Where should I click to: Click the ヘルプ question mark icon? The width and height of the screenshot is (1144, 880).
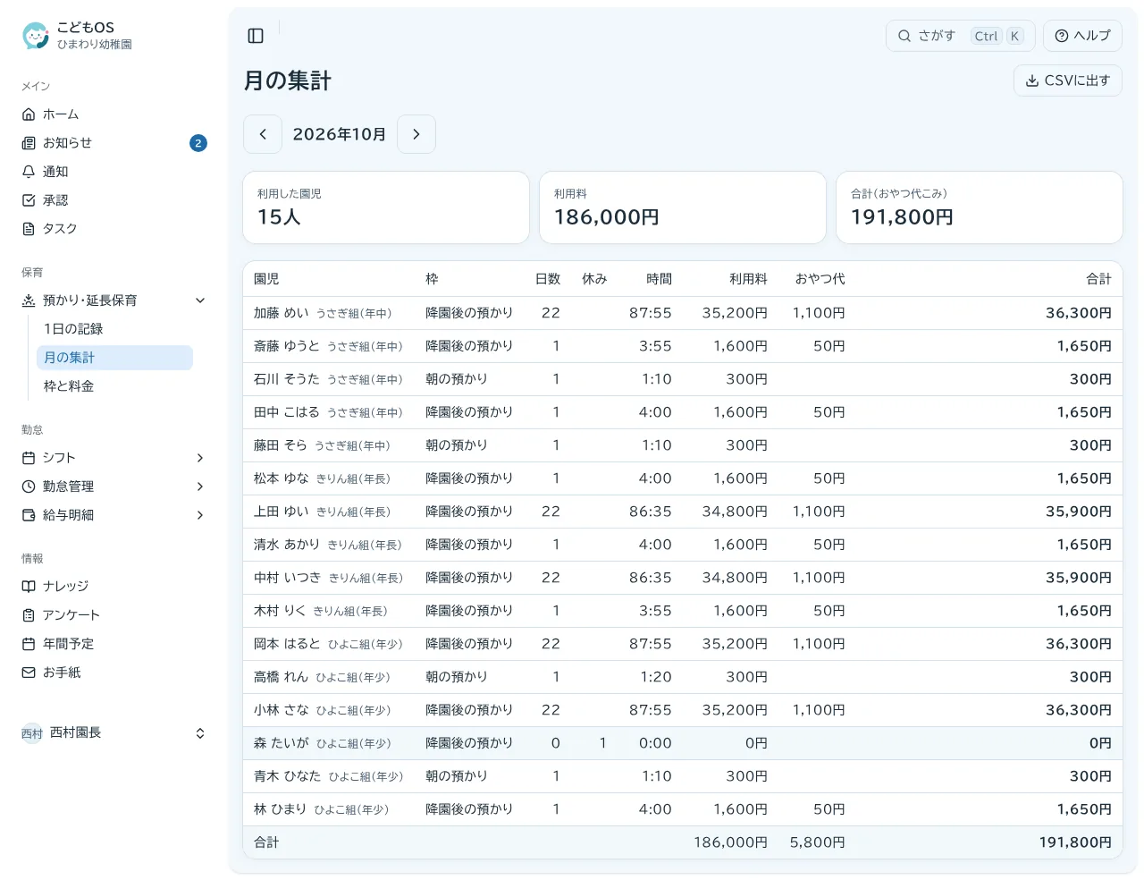(x=1062, y=36)
